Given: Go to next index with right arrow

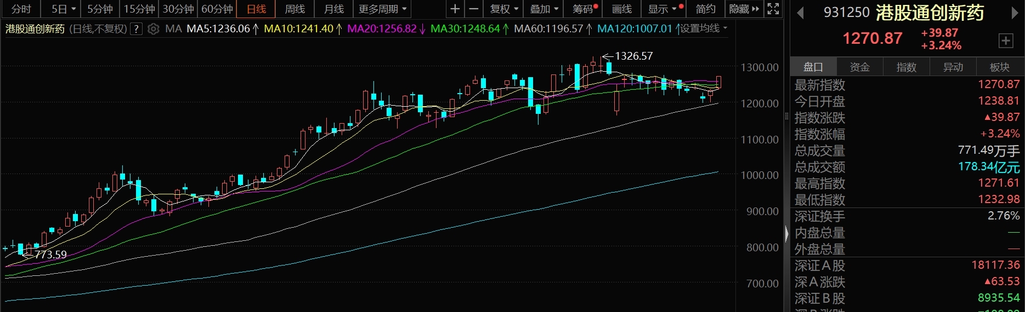Looking at the screenshot, I should (1015, 13).
